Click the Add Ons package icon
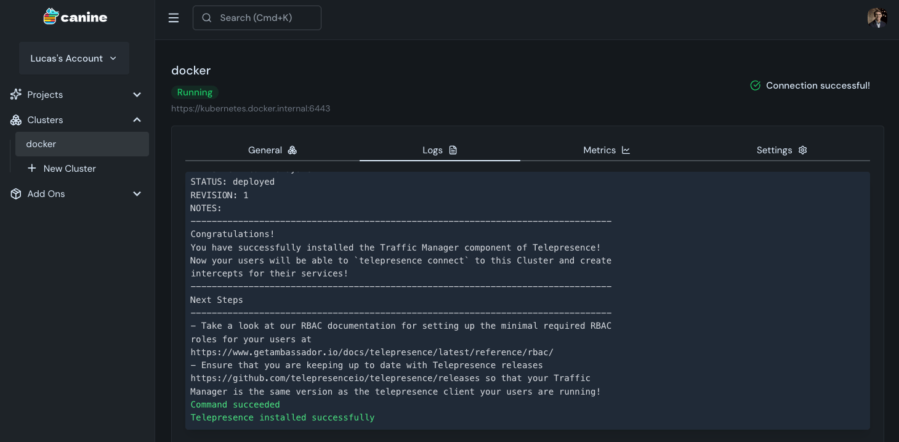The width and height of the screenshot is (899, 442). coord(15,194)
